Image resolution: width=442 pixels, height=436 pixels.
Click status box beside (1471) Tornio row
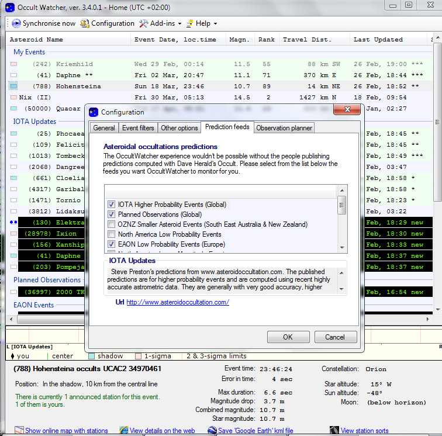point(13,200)
